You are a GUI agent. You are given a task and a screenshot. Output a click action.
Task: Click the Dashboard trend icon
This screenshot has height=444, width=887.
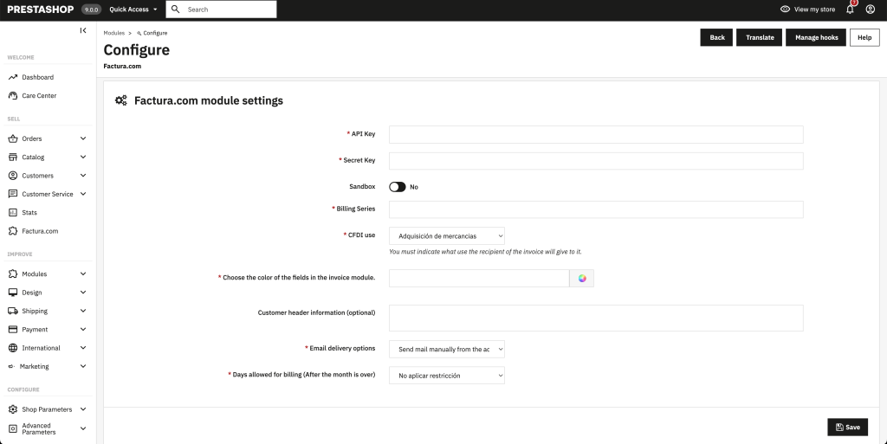point(12,77)
